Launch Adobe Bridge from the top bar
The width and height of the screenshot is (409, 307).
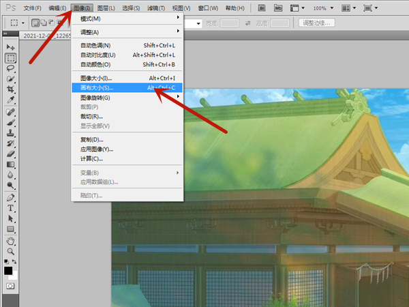[x=262, y=8]
